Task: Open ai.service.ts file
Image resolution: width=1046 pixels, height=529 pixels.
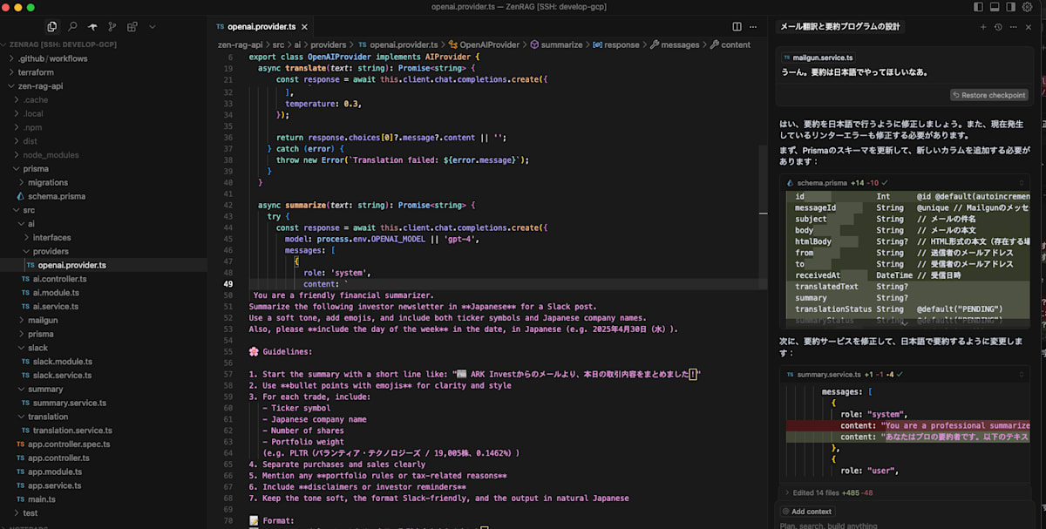Action: click(x=104, y=306)
